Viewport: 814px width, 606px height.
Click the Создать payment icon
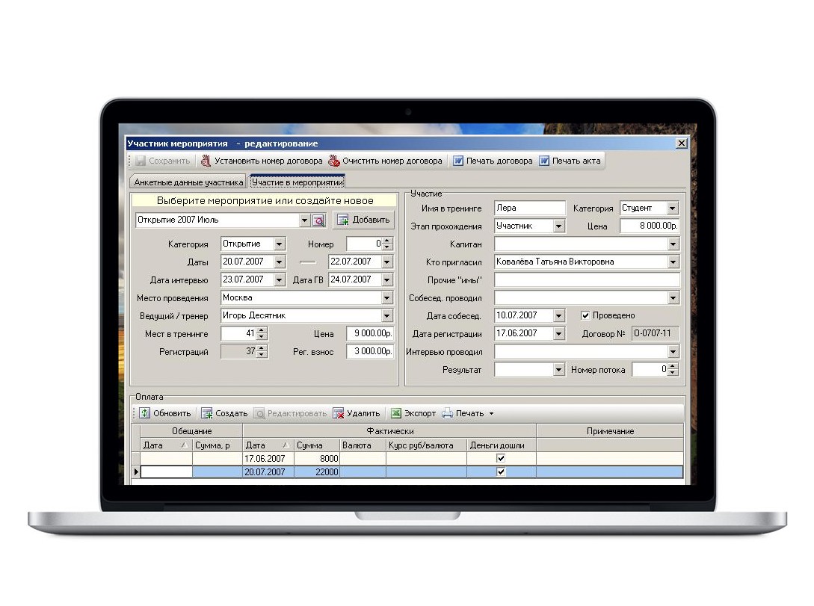[206, 413]
